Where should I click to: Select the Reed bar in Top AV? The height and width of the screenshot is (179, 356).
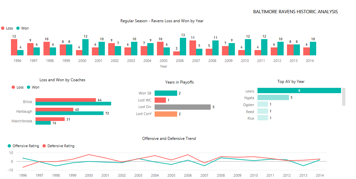(x=263, y=111)
